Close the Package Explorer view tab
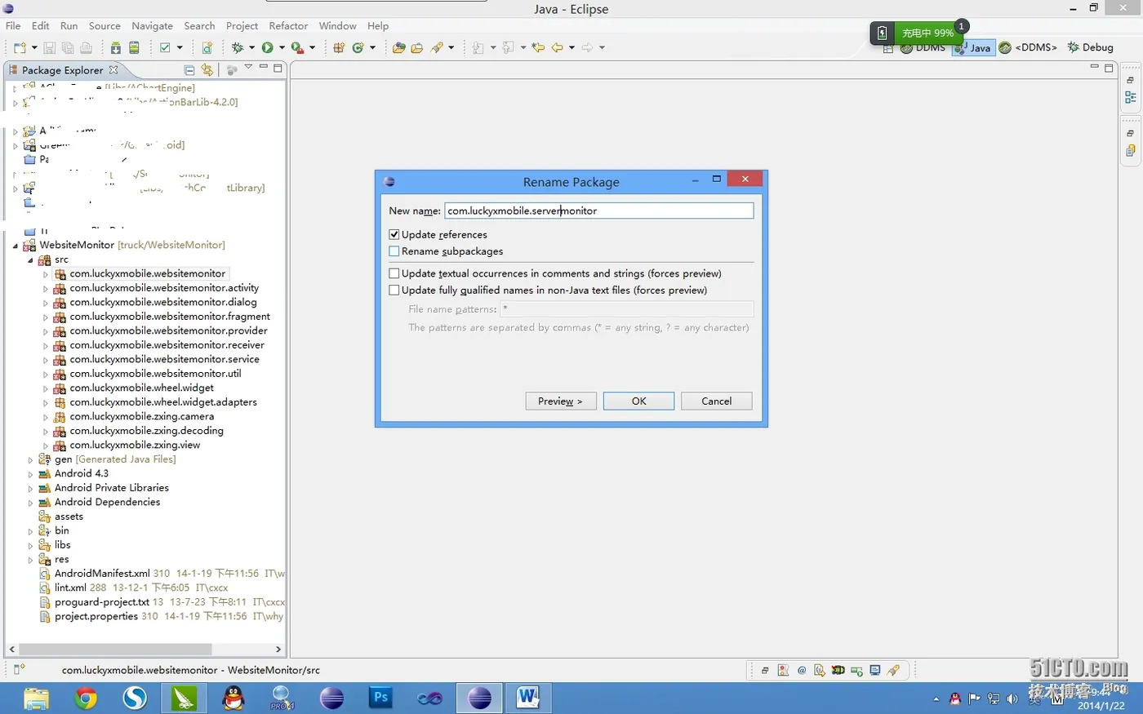Image resolution: width=1143 pixels, height=714 pixels. [x=113, y=70]
